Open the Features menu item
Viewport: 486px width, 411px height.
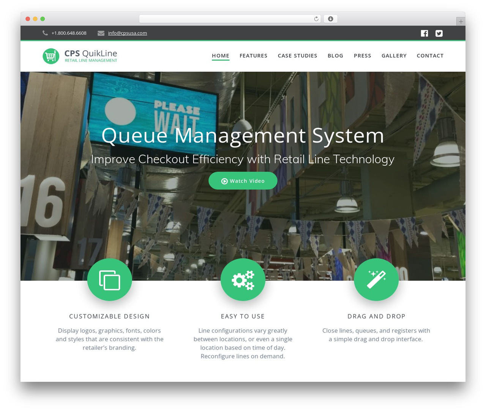[x=254, y=56]
